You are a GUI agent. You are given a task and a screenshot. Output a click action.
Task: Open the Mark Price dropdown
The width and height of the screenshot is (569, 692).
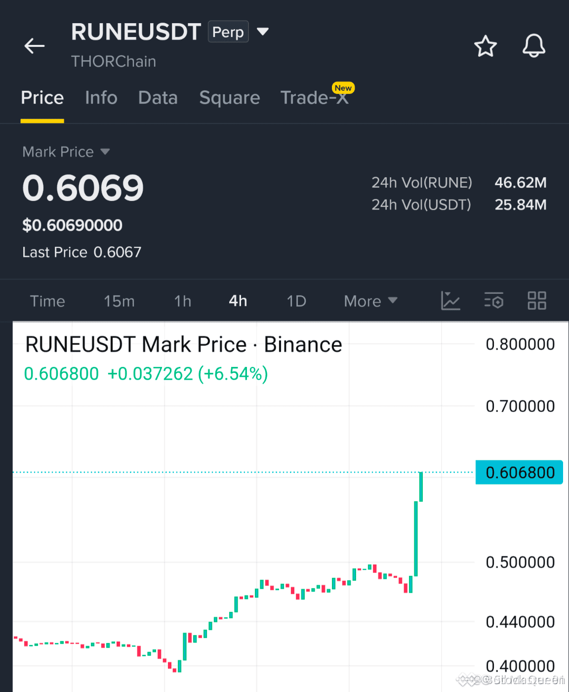click(x=66, y=152)
